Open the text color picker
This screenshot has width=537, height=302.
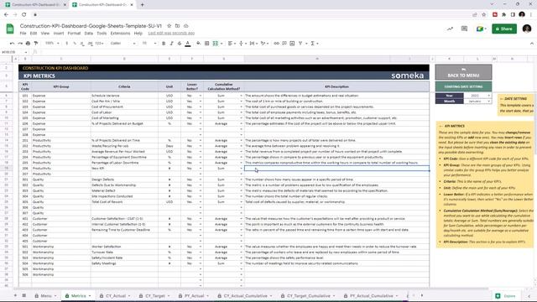[188, 44]
